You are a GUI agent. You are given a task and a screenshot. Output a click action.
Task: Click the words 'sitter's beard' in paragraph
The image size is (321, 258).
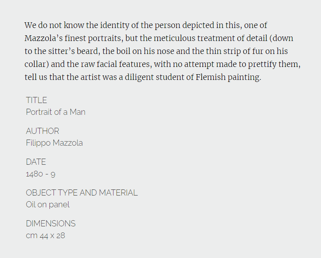tap(74, 51)
